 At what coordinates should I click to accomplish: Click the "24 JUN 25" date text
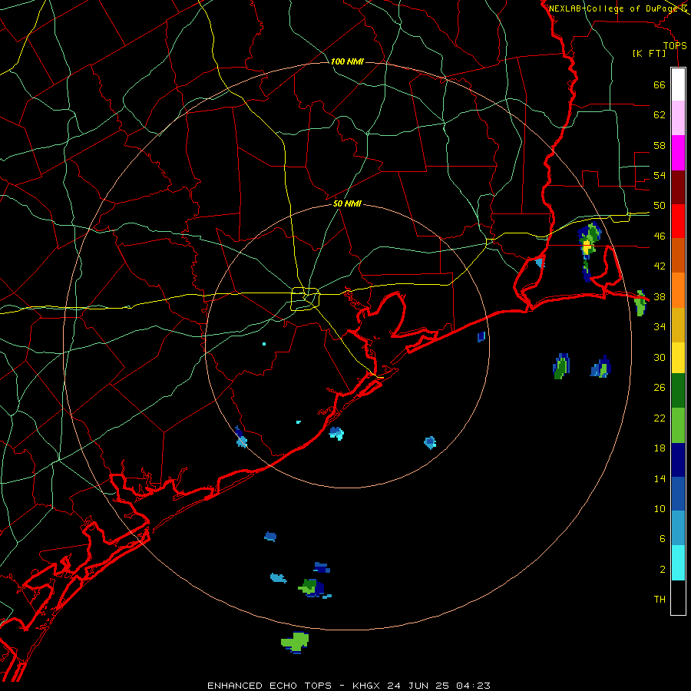click(418, 686)
